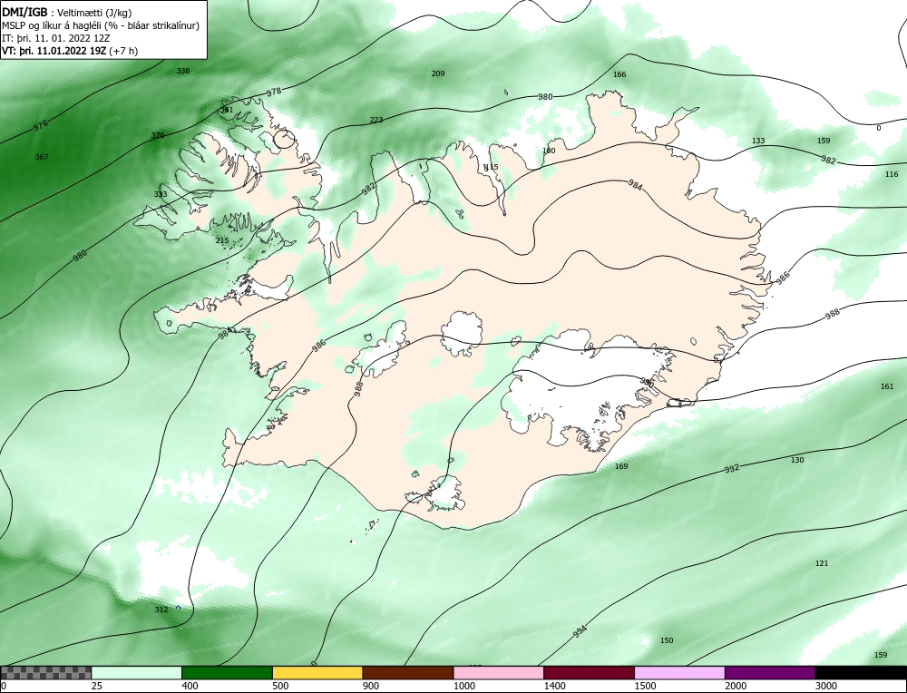This screenshot has height=693, width=907.
Task: Click the 'IT: þri. 11. 01. 2022 12Z' line
Action: (55, 38)
